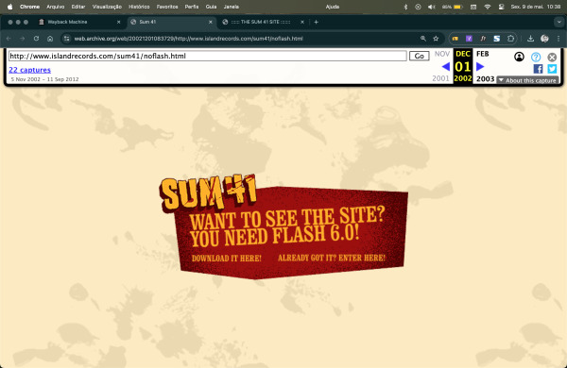The height and width of the screenshot is (368, 567).
Task: Open the sound volume menu bar icon
Action: click(x=432, y=7)
